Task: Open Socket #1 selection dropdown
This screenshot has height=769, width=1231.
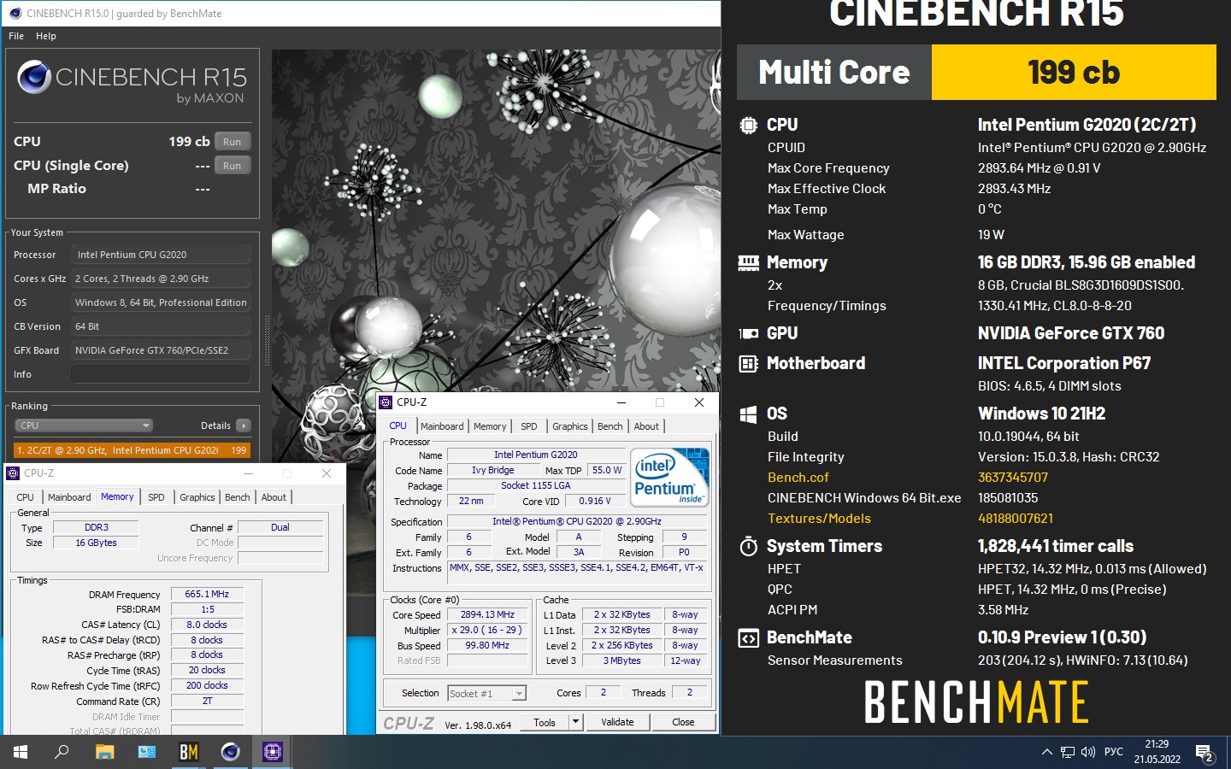Action: pos(487,694)
